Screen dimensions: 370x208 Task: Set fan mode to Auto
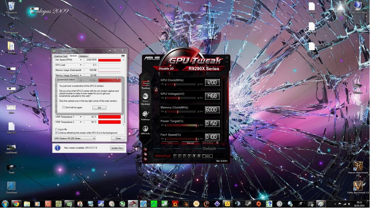(170, 143)
